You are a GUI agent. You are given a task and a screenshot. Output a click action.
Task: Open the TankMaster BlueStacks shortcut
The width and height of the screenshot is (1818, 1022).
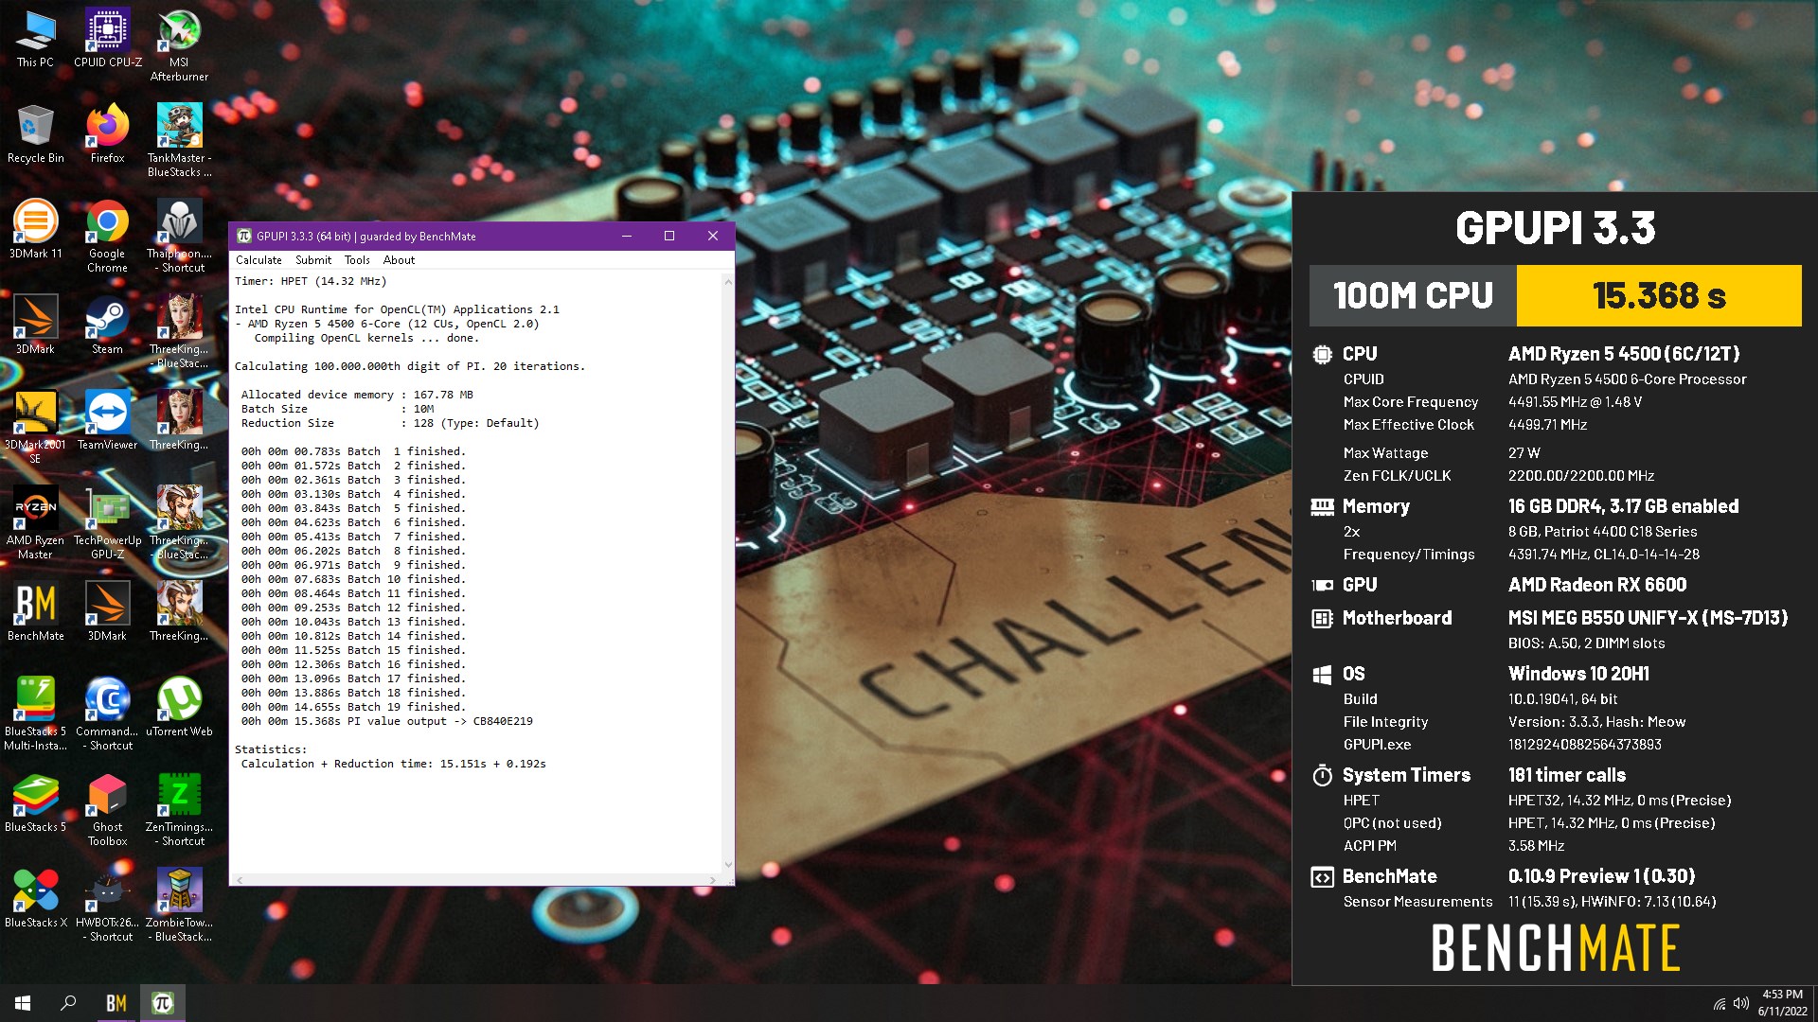pos(179,140)
